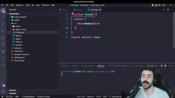Change line ending via CRLF indicator
This screenshot has height=98, width=175.
[x=105, y=96]
